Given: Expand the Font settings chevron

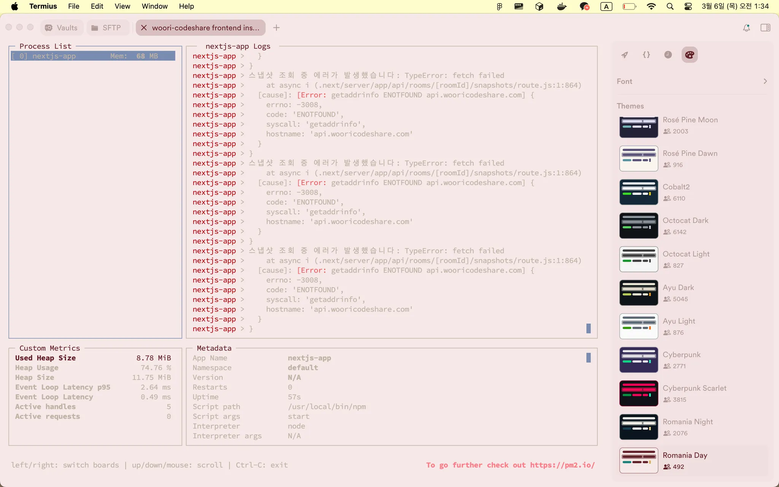Looking at the screenshot, I should pos(765,81).
